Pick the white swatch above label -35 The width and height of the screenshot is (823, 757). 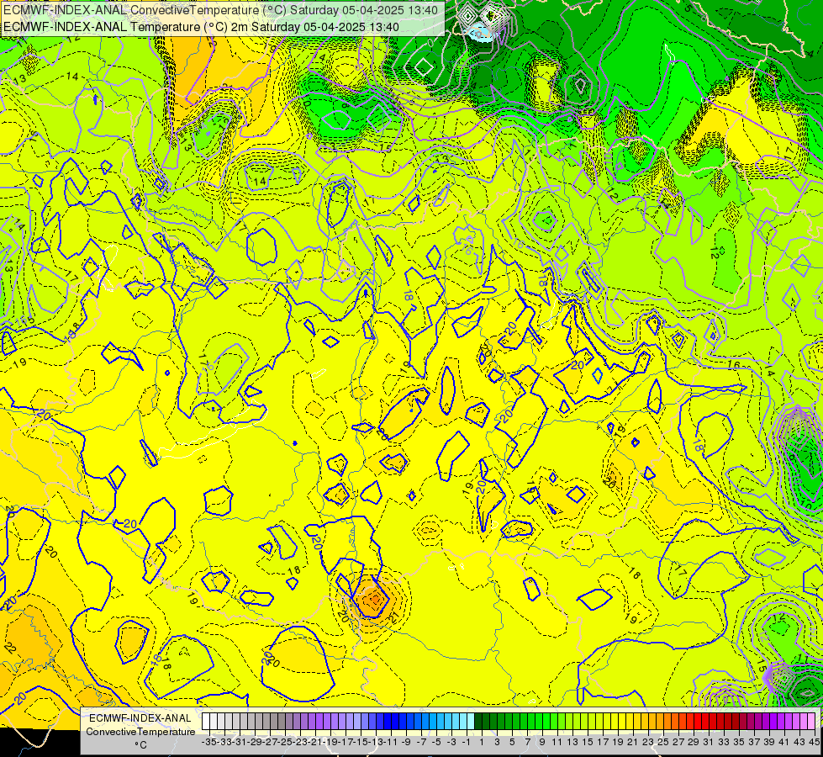coord(206,722)
